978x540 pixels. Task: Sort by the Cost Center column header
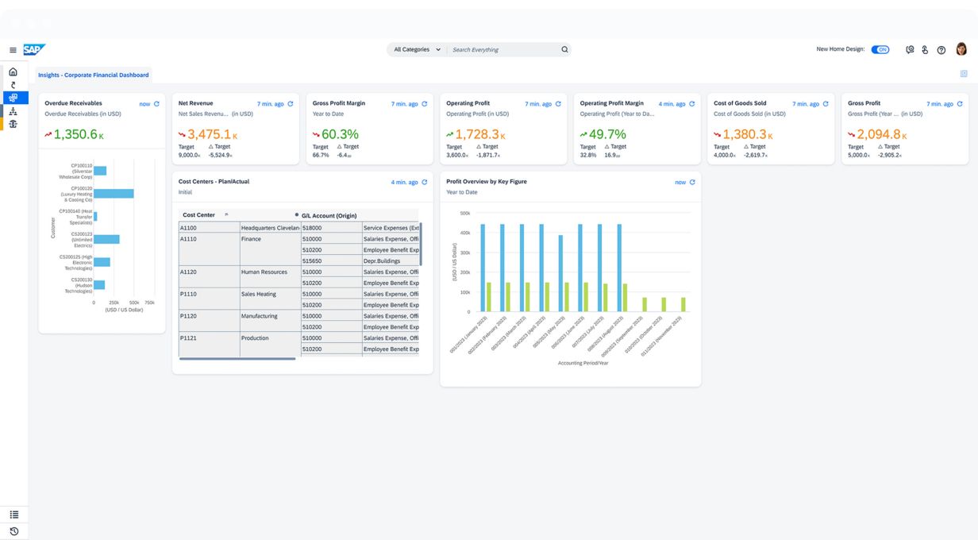point(199,215)
